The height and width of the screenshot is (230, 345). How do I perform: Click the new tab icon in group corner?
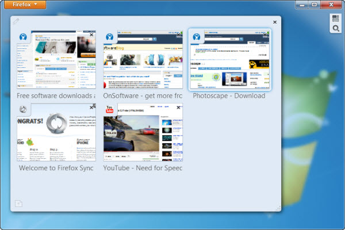[x=18, y=203]
